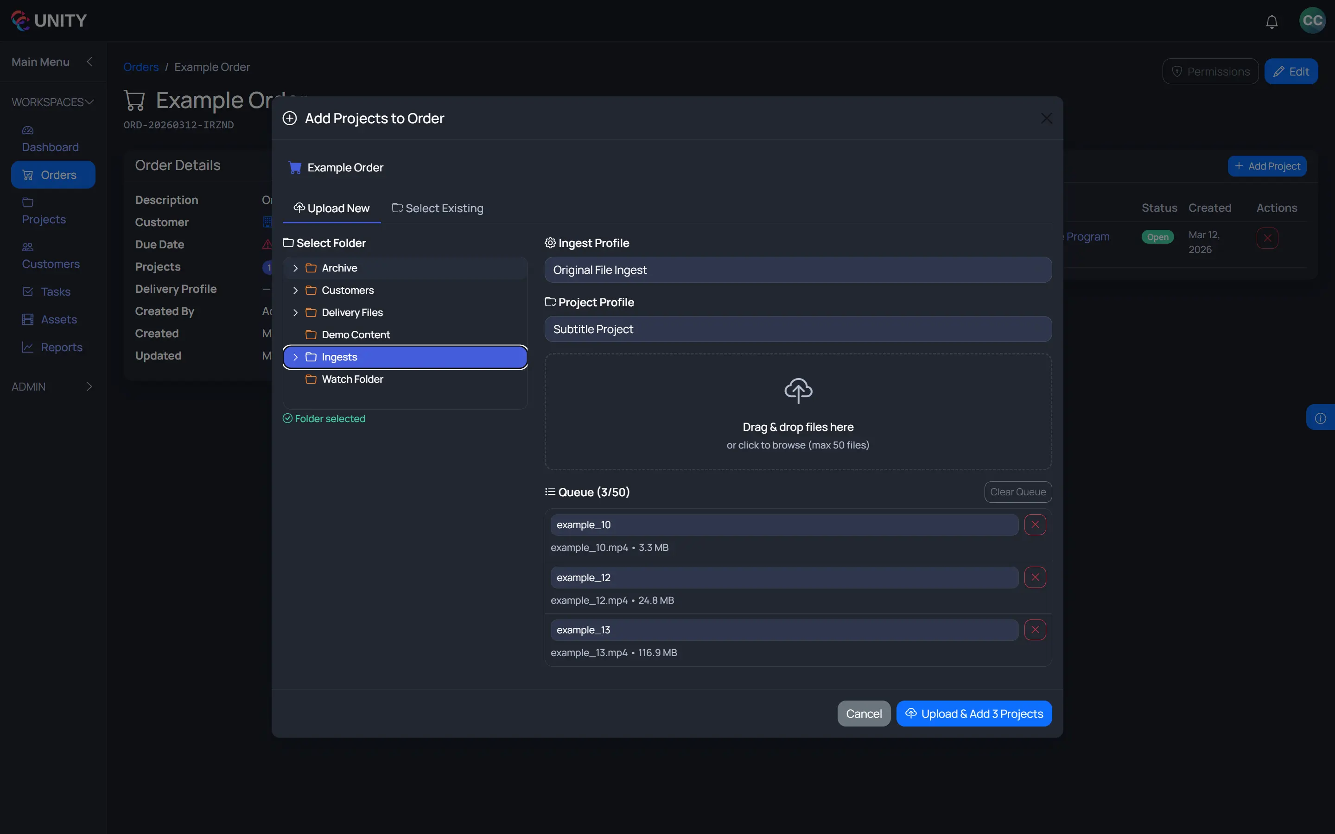Image resolution: width=1335 pixels, height=834 pixels.
Task: Select Orders in the sidebar
Action: click(x=53, y=174)
